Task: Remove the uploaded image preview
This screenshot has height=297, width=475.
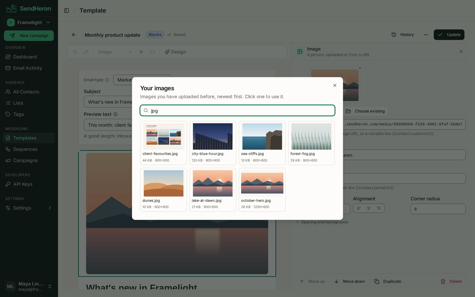Action: 360,68
